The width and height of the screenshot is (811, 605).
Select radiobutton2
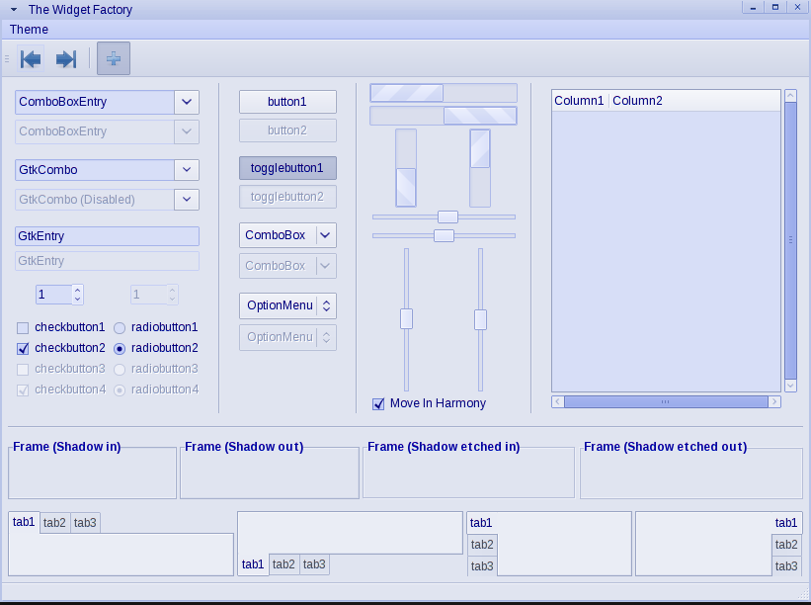click(x=120, y=348)
